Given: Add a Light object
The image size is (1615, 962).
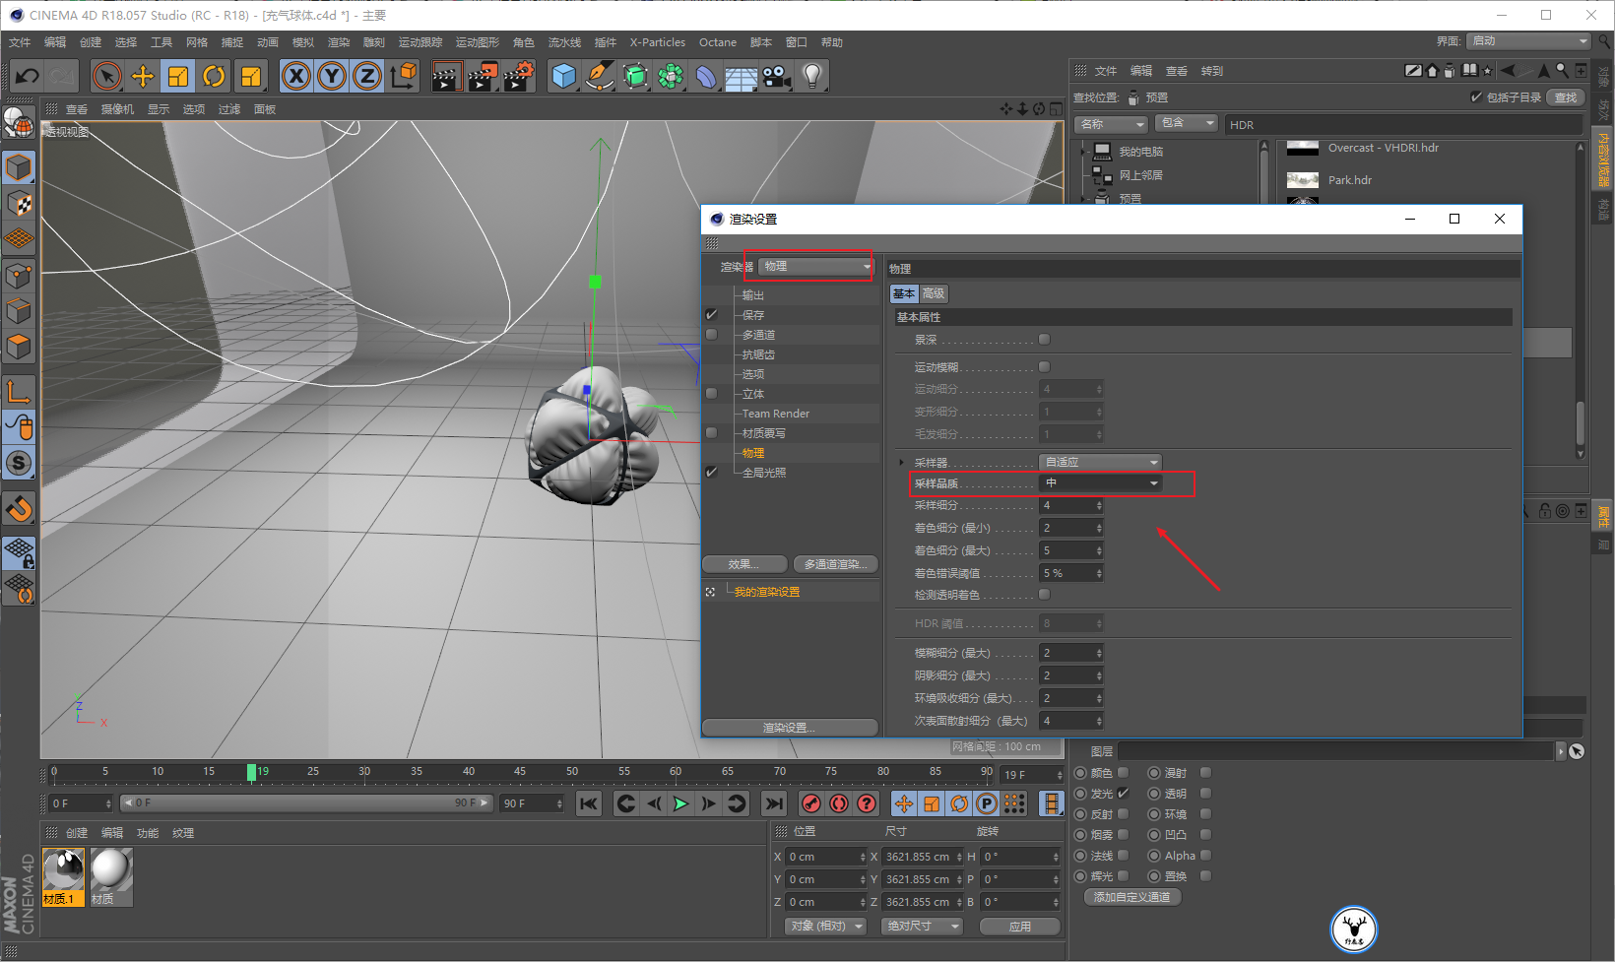Looking at the screenshot, I should 812,76.
